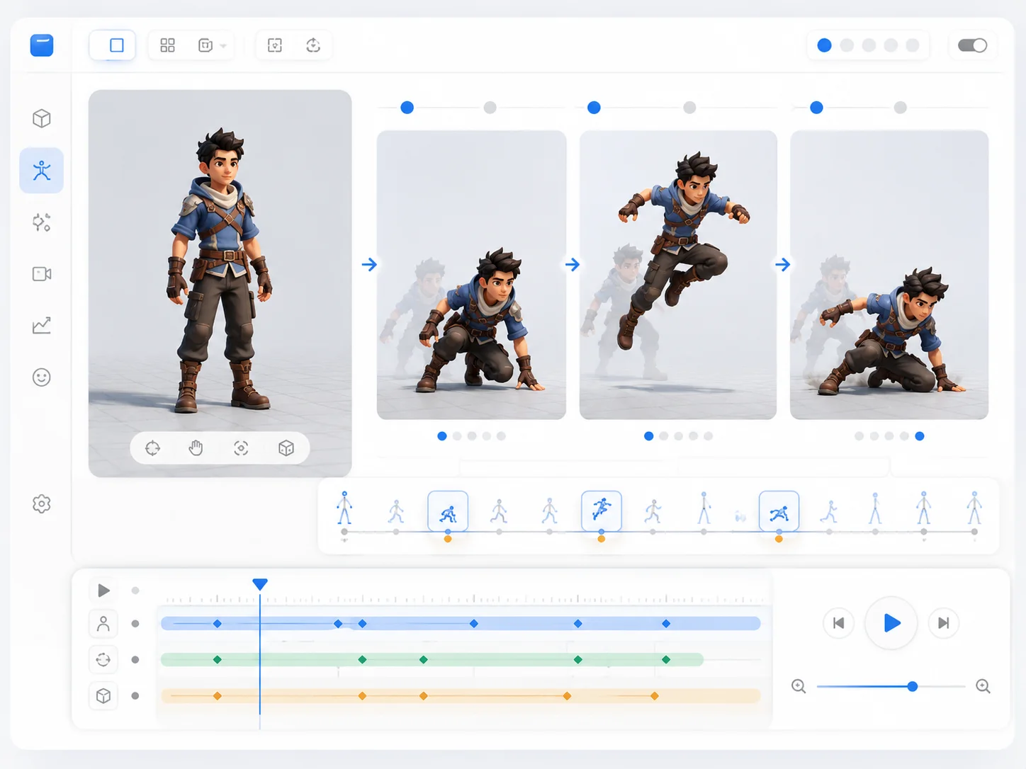Select the blue dot in top-right pager
The height and width of the screenshot is (769, 1026).
[824, 45]
